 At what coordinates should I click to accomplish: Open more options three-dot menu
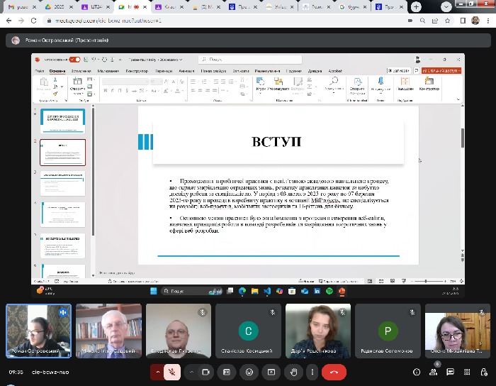point(313,372)
